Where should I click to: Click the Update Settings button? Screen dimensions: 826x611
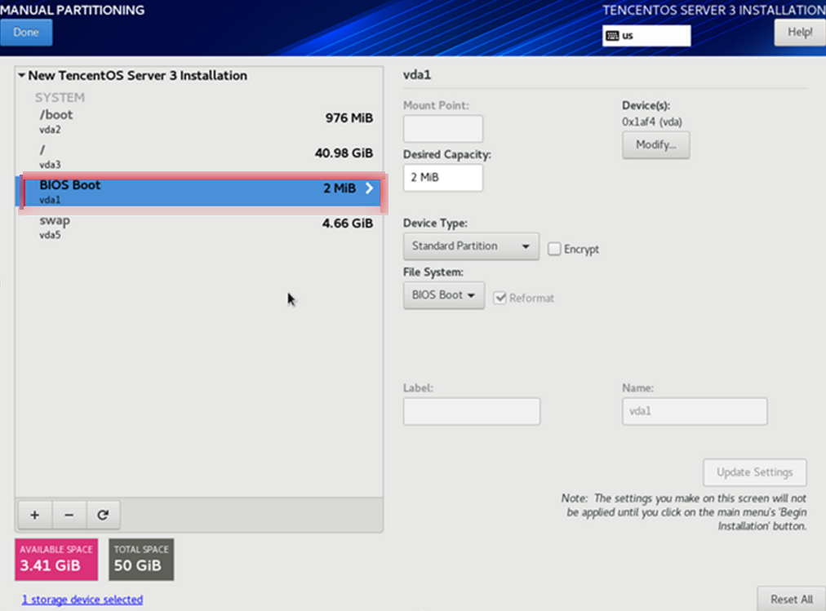click(754, 472)
